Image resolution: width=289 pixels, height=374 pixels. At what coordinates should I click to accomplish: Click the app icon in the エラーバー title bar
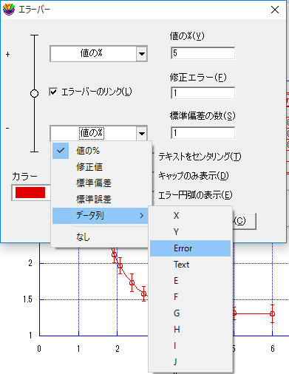(9, 10)
